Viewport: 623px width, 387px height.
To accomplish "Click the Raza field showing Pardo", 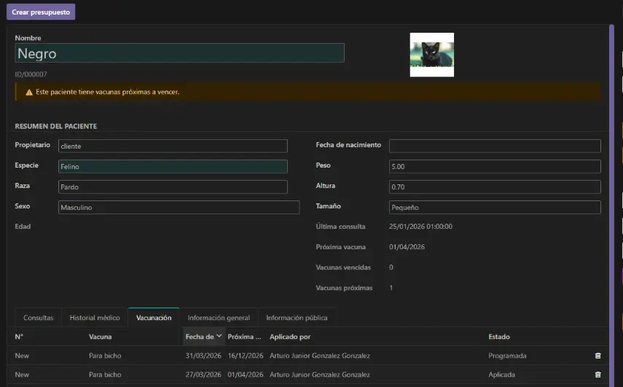I will pyautogui.click(x=173, y=187).
